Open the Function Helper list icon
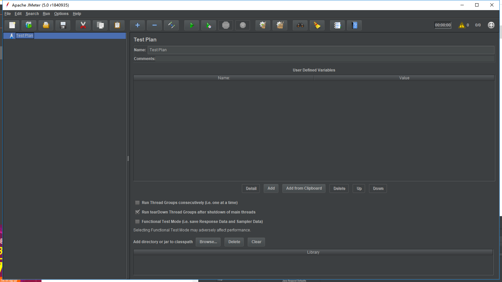Screen dimensions: 502x282 (337, 25)
